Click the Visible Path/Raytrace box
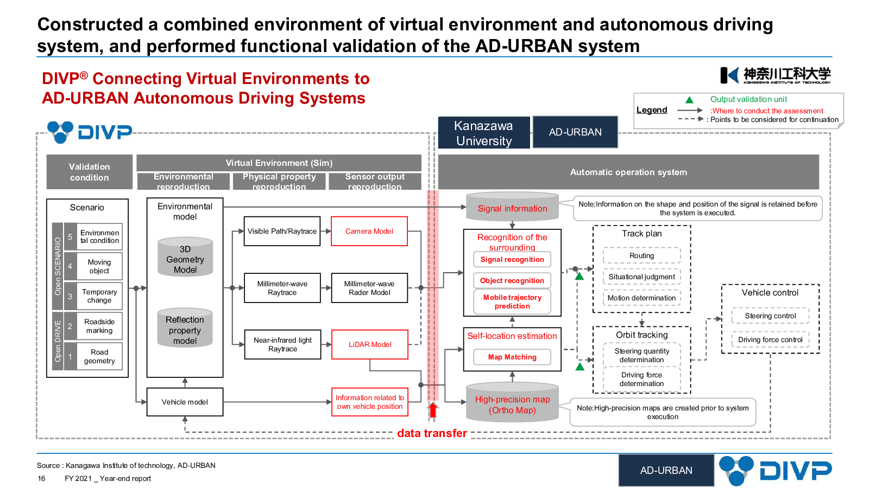Screen dimensions: 869x488 click(x=282, y=231)
